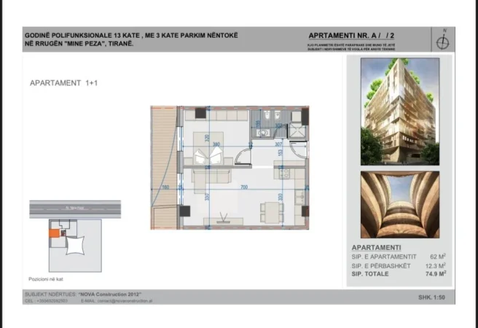The image size is (478, 328).
Task: Click the TV unit symbol in living room
Action: [224, 221]
